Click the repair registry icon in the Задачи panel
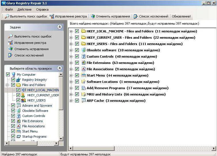 [10, 43]
